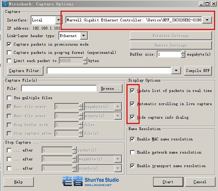This screenshot has height=191, width=218.
Task: Click Browse to choose capture file
Action: 111,88
